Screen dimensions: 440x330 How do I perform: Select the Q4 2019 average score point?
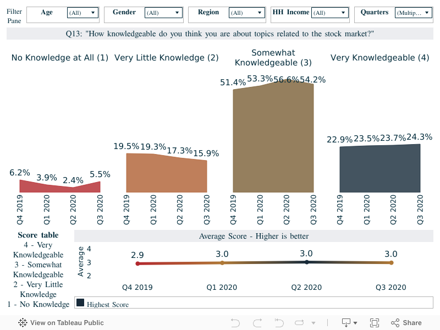tap(137, 263)
